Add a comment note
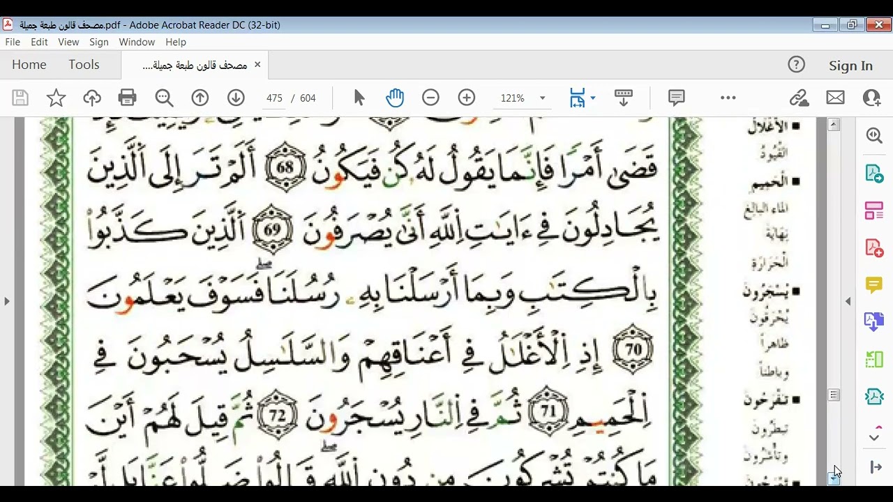Viewport: 893px width, 502px height. [676, 98]
